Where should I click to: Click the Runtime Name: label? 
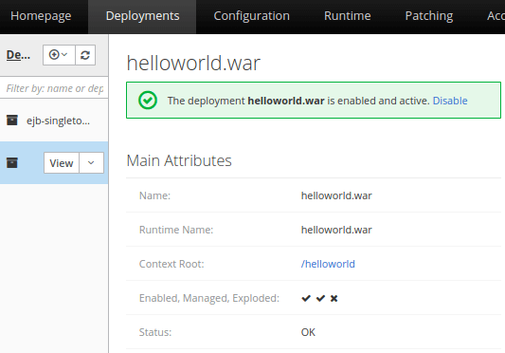[x=176, y=230]
